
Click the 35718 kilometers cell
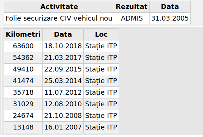23,92
